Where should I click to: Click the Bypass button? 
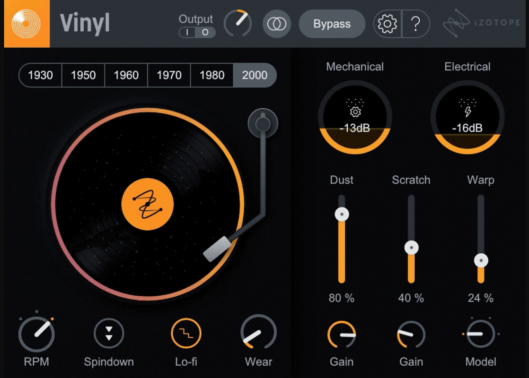[332, 24]
